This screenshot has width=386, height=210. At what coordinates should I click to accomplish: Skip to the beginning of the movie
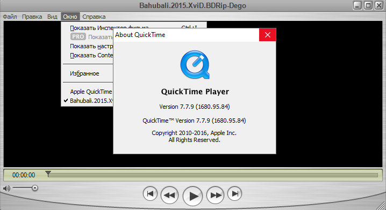pos(150,194)
